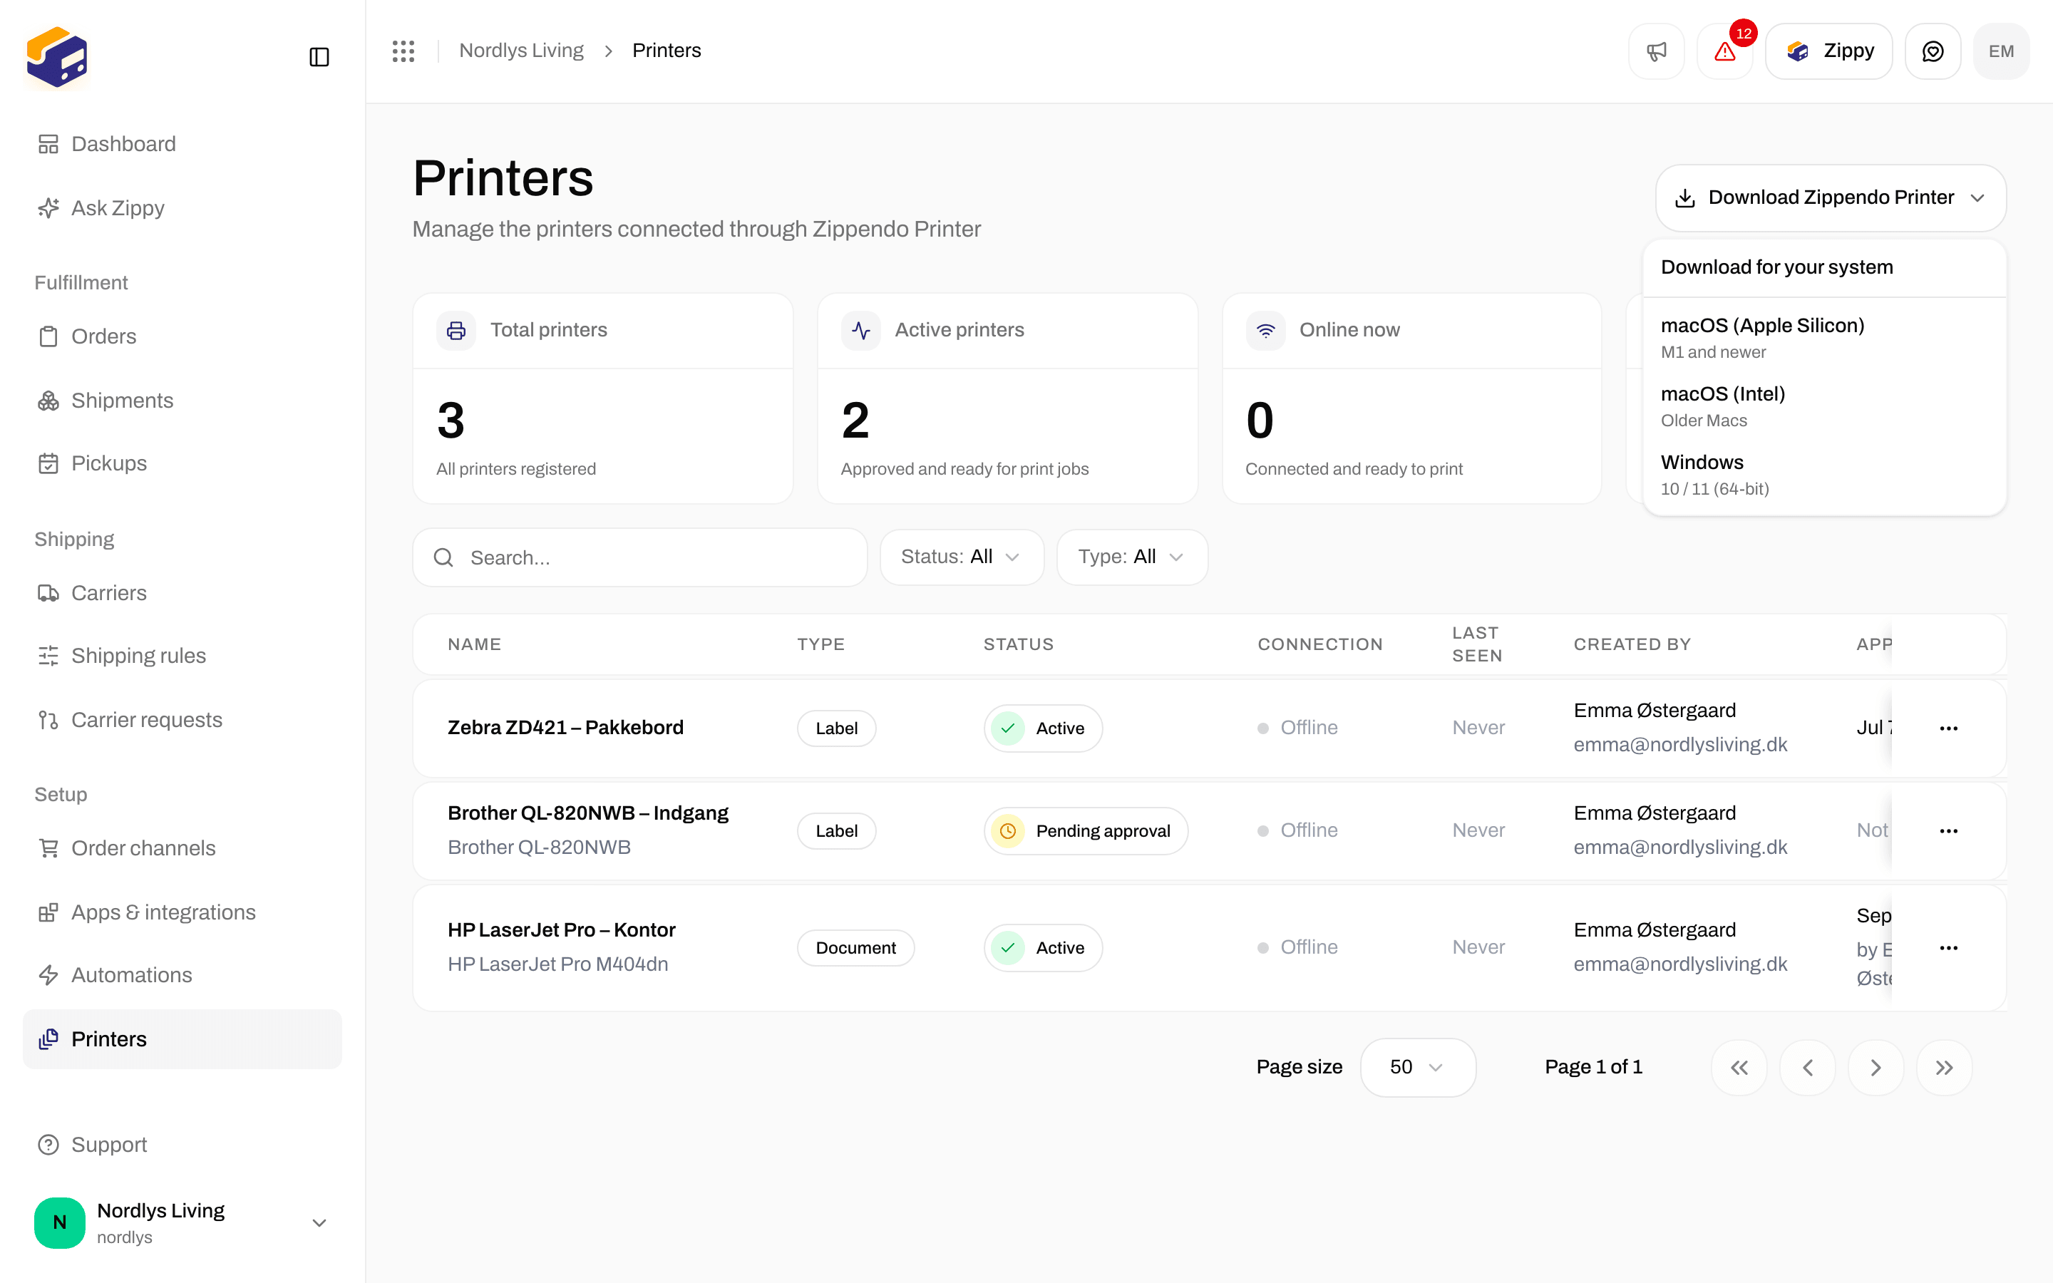This screenshot has height=1283, width=2053.
Task: Go to Shipments
Action: coord(182,401)
